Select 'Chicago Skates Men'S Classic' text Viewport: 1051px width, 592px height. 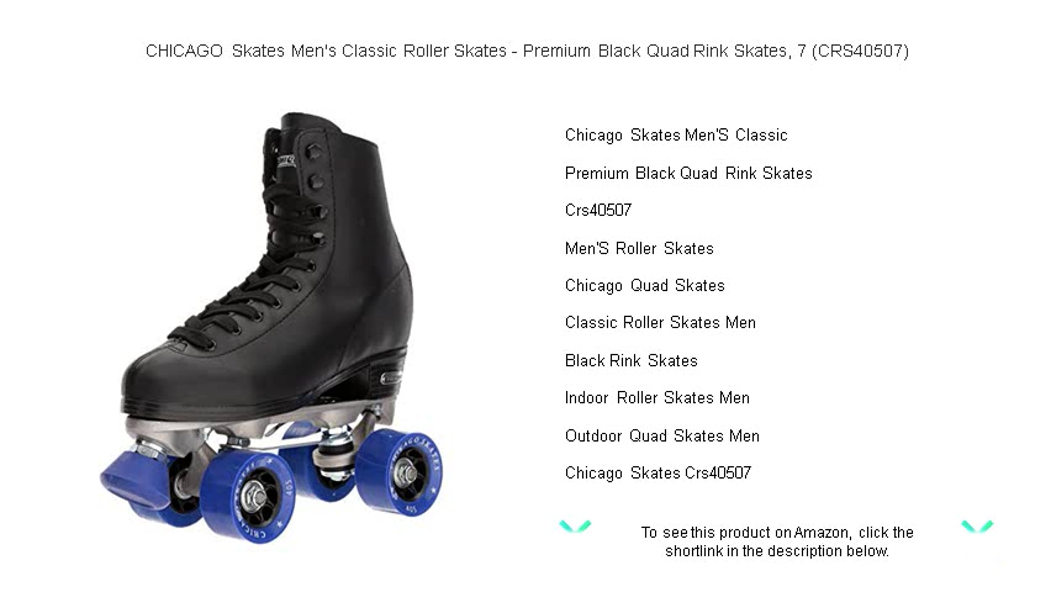click(x=676, y=135)
